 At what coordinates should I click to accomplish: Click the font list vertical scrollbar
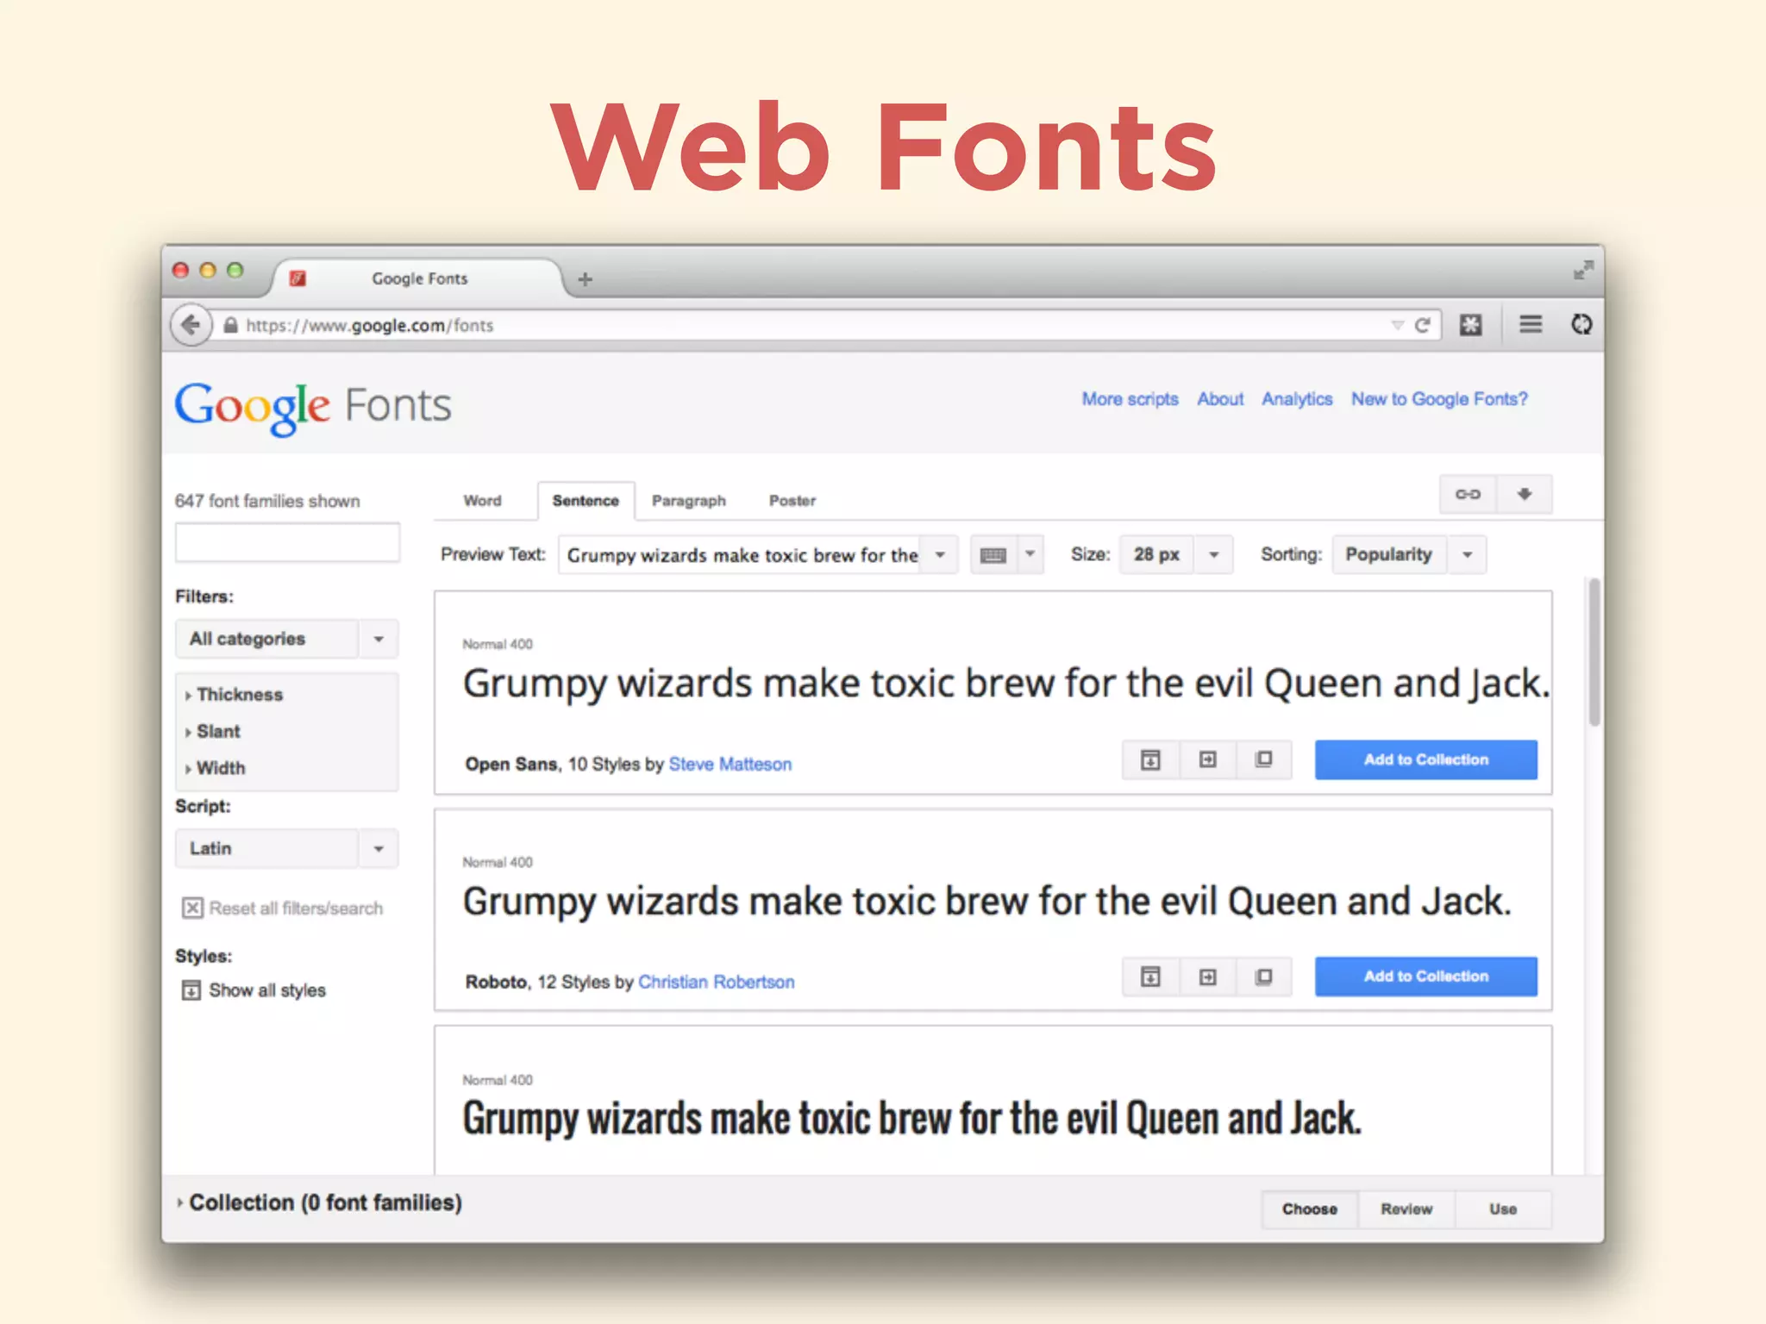1594,653
